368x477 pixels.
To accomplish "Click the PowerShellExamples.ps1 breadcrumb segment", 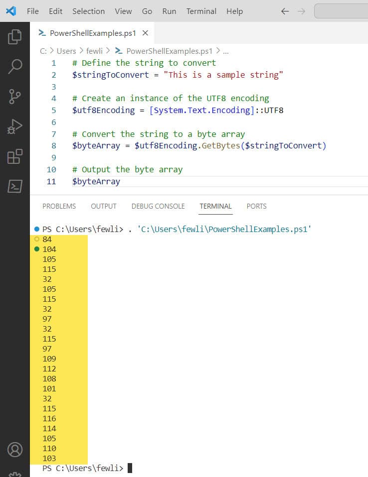I will click(x=169, y=51).
